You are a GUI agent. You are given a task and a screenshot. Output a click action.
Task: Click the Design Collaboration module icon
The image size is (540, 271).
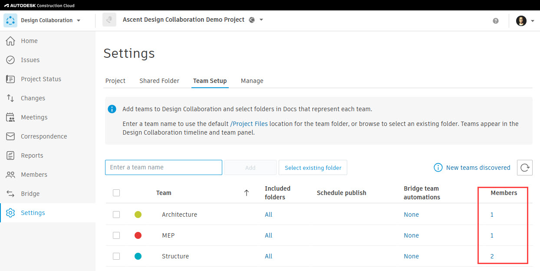click(x=10, y=20)
